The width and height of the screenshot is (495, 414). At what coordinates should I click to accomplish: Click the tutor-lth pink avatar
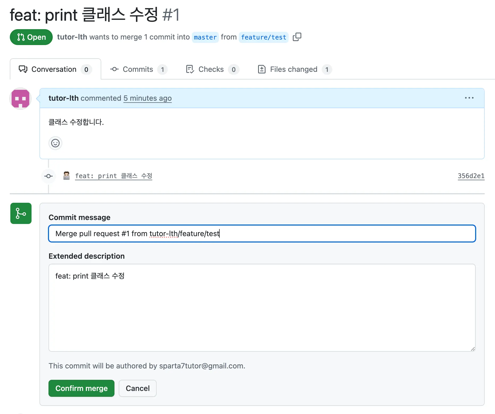click(x=21, y=99)
